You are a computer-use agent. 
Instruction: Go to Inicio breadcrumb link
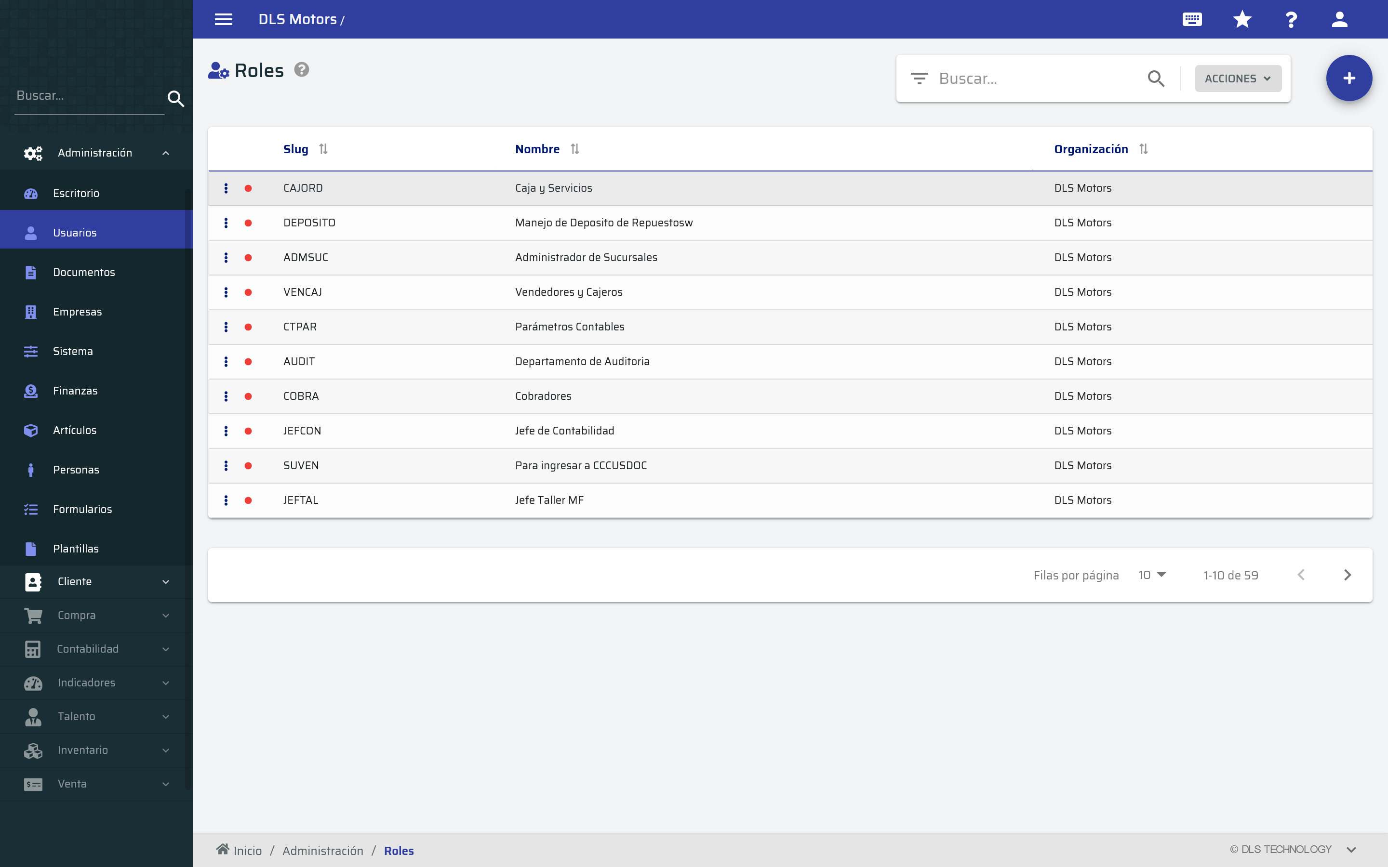(x=247, y=850)
